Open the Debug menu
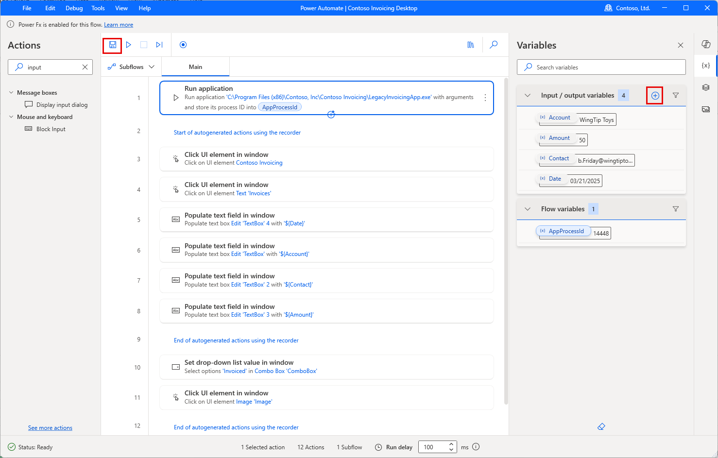 [x=74, y=8]
